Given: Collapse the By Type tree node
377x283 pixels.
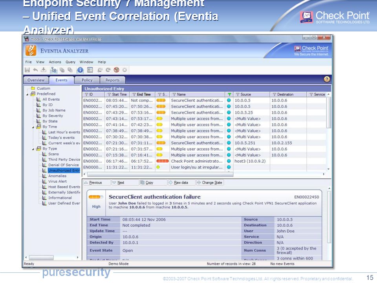Looking at the screenshot, I should click(x=33, y=149).
